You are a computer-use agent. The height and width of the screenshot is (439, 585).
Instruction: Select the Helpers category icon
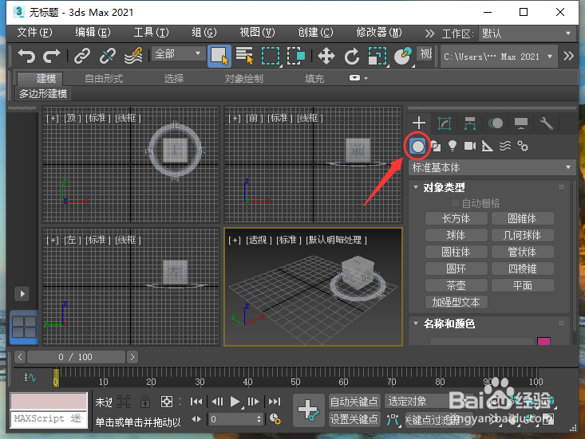[x=487, y=147]
